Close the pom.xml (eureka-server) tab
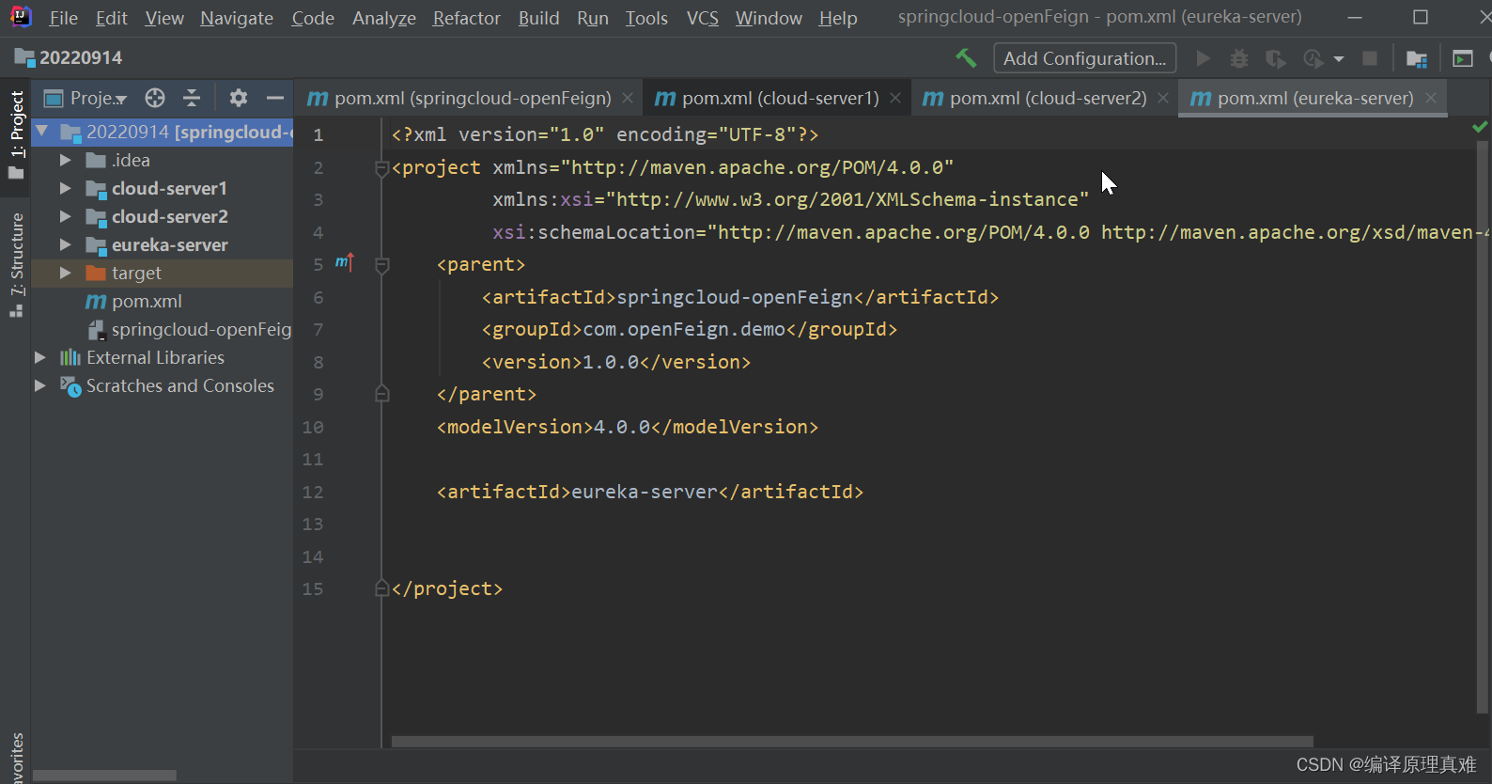 (1431, 98)
